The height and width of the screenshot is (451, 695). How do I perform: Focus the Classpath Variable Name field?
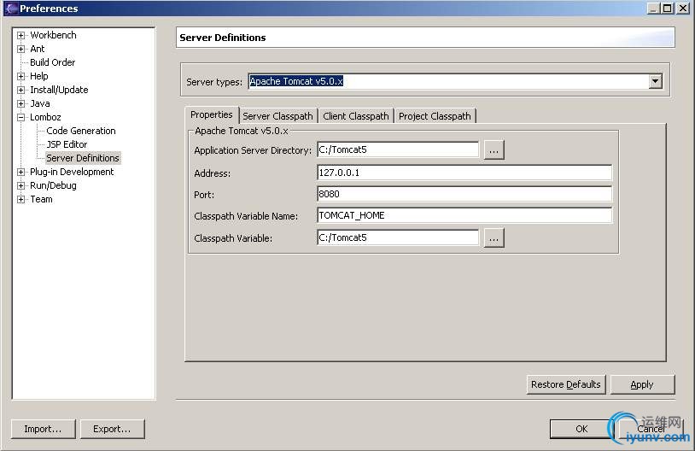coord(464,215)
